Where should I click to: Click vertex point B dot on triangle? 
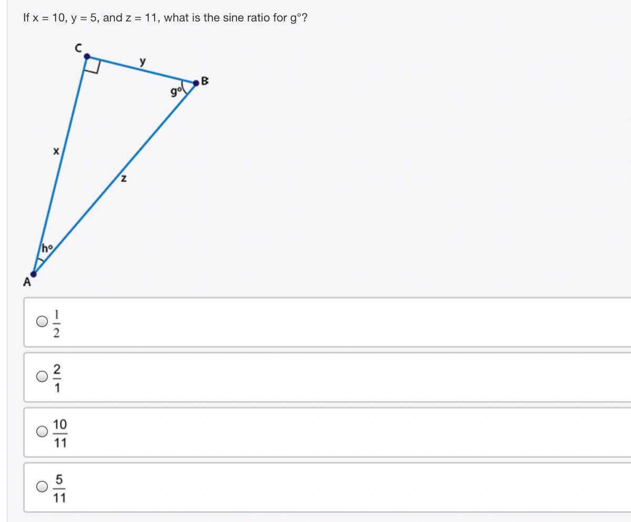pos(196,82)
